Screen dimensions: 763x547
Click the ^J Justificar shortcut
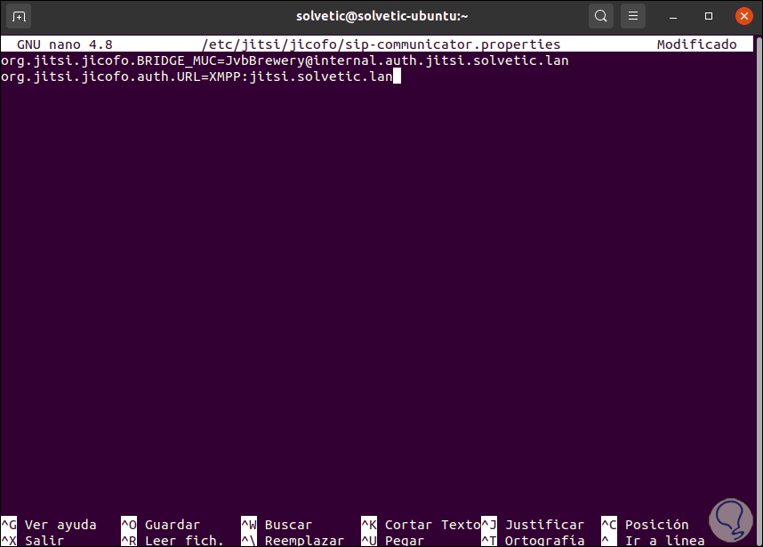click(533, 525)
